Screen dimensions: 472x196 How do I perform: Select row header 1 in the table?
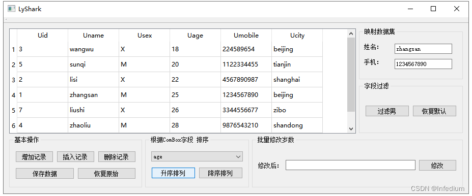(x=13, y=49)
